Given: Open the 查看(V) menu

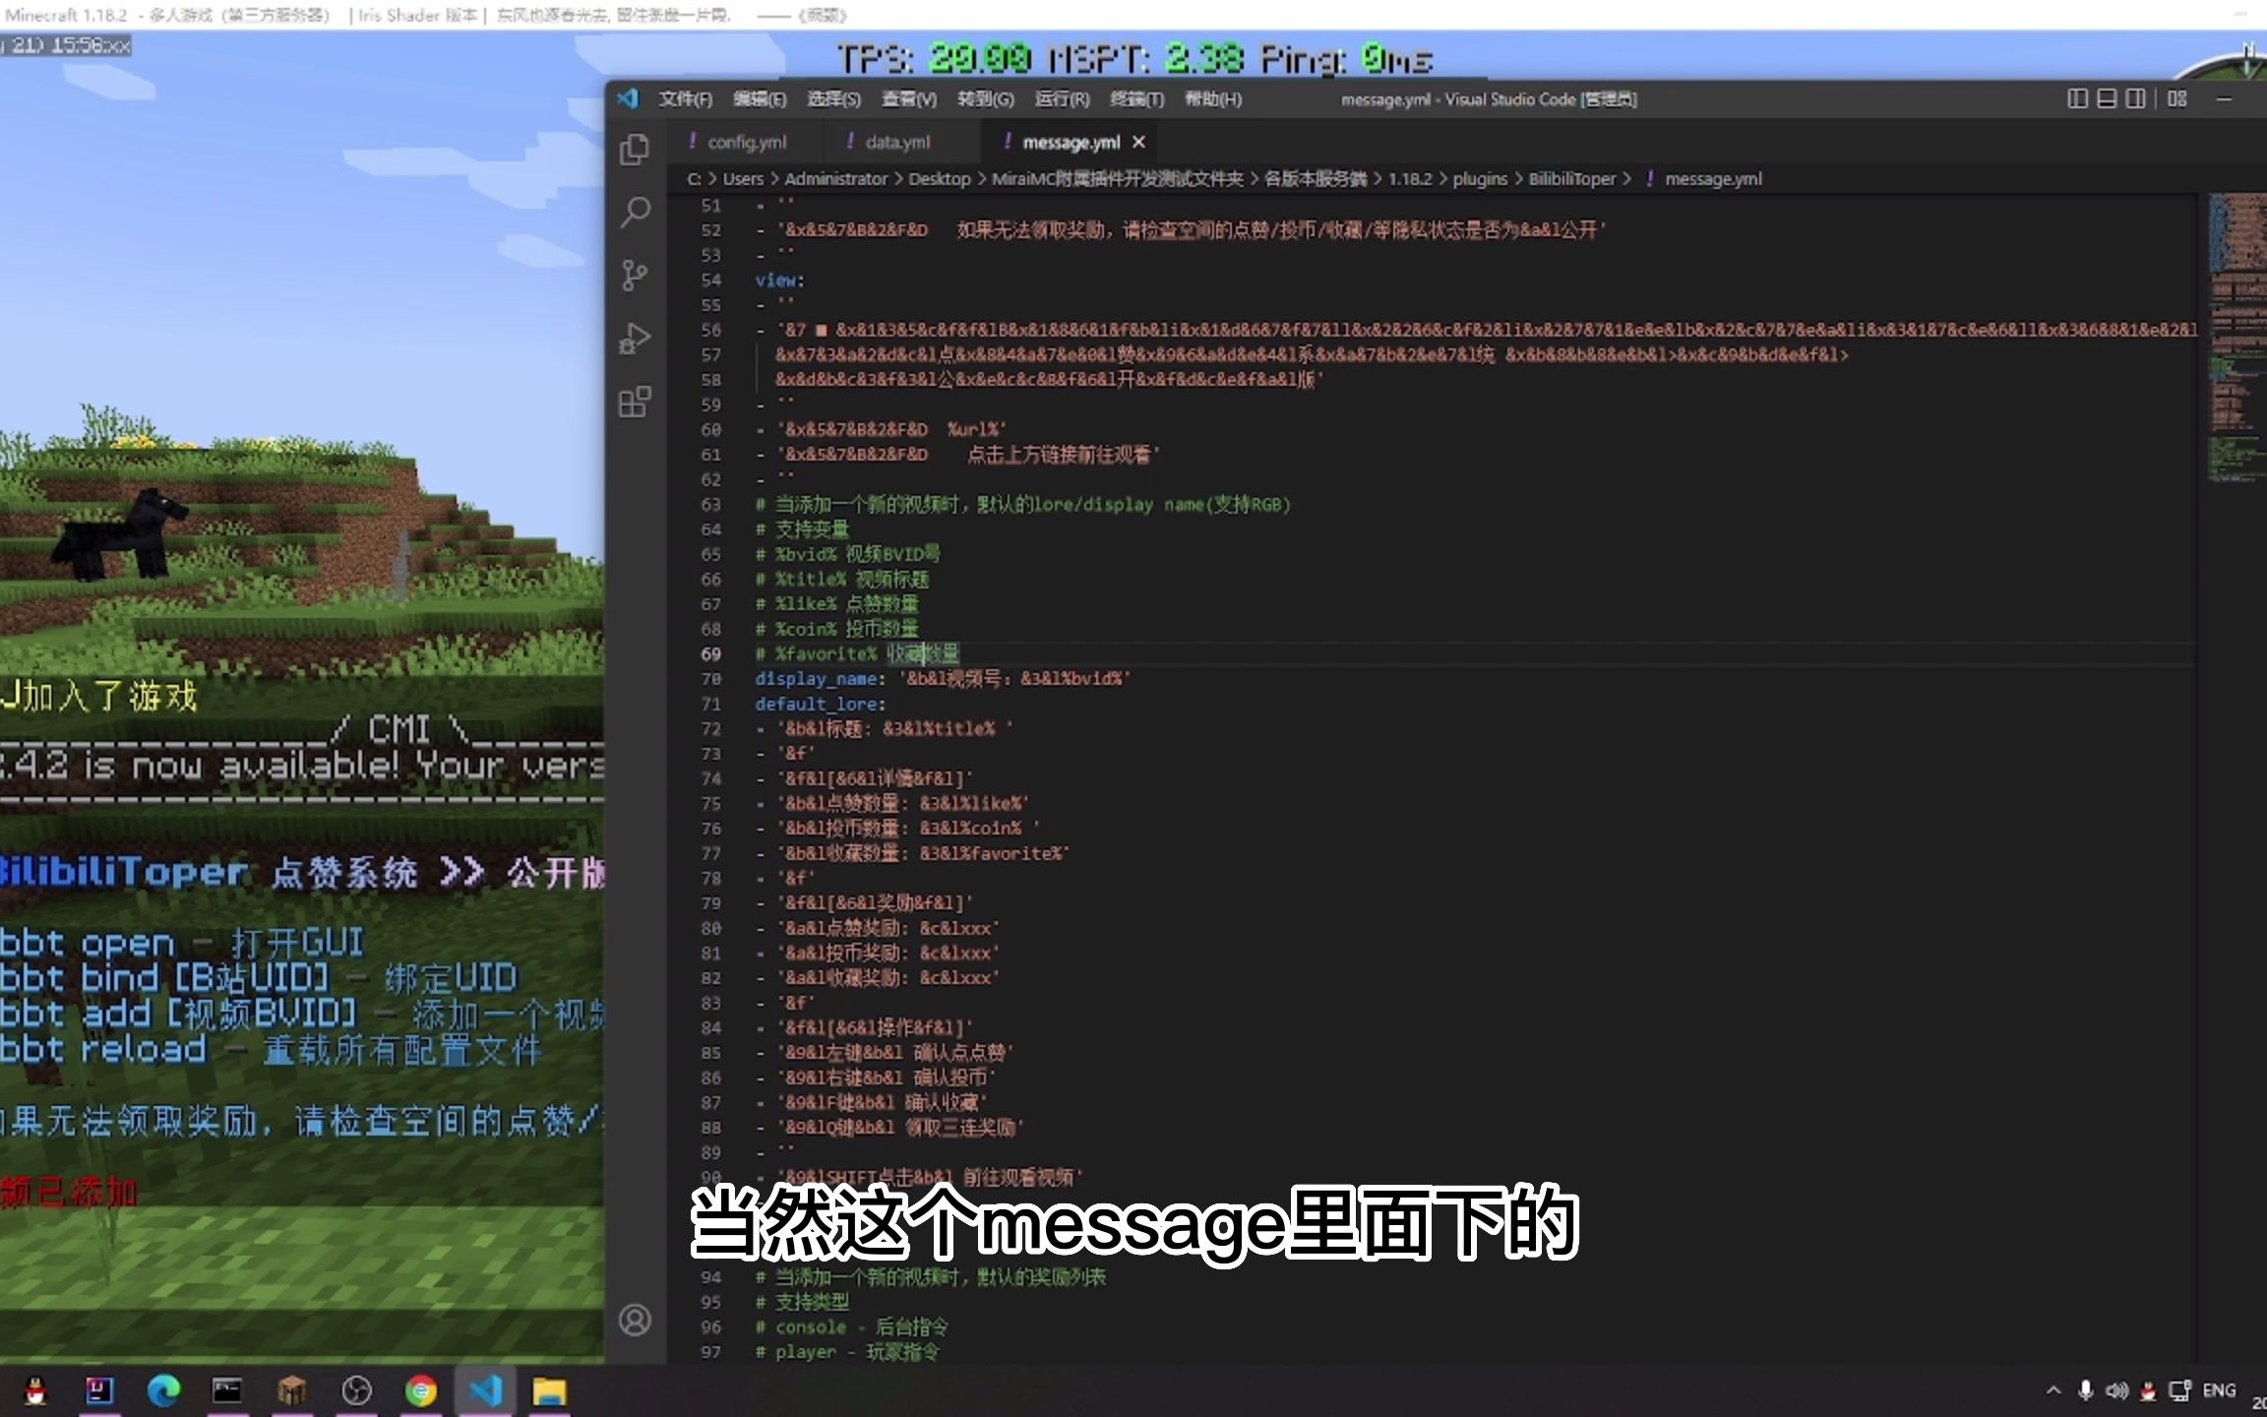Looking at the screenshot, I should coord(908,99).
